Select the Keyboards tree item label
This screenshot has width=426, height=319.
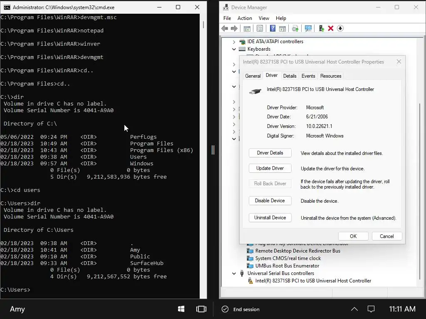259,49
